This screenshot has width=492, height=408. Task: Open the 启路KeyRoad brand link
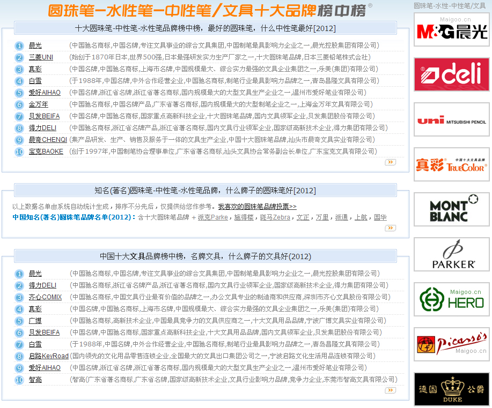click(x=49, y=356)
